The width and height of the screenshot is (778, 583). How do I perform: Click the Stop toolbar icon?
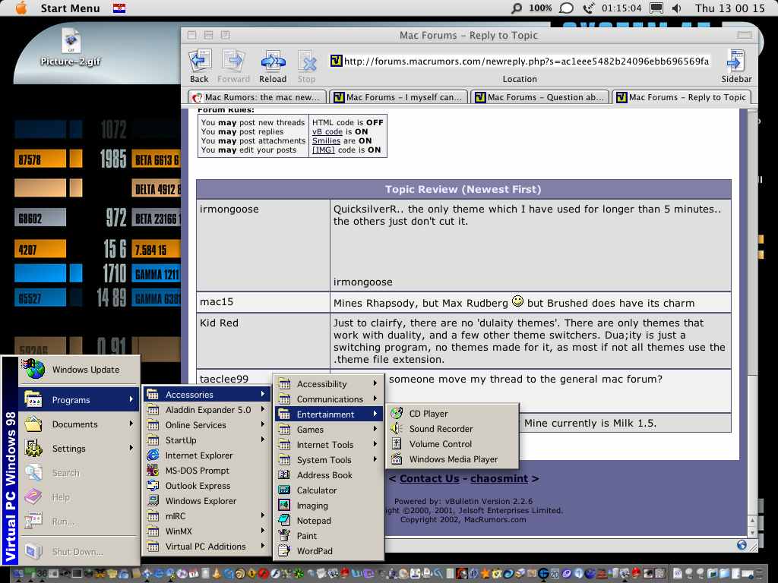click(x=307, y=66)
